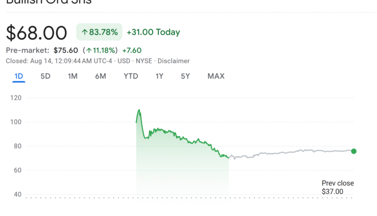The height and width of the screenshot is (216, 377).
Task: Click the up arrow in 83.78% badge
Action: [x=84, y=33]
